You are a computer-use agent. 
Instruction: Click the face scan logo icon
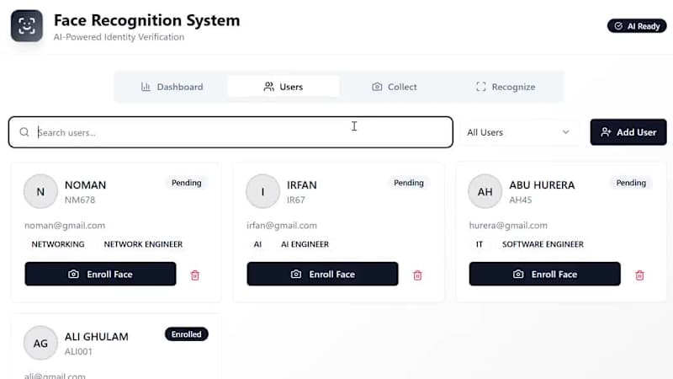coord(26,25)
